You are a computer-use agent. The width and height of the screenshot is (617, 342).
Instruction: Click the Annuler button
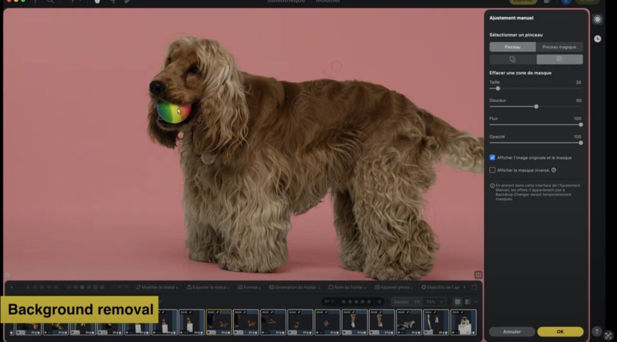(x=512, y=332)
